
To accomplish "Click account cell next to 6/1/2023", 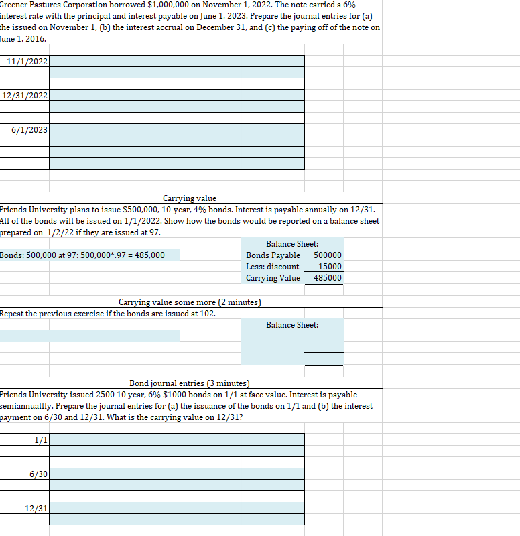I will [115, 129].
